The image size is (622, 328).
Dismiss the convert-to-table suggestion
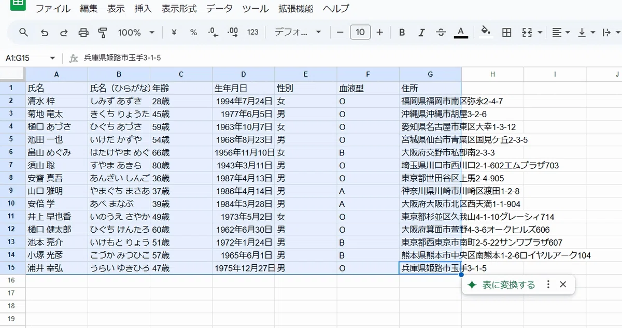coord(563,284)
